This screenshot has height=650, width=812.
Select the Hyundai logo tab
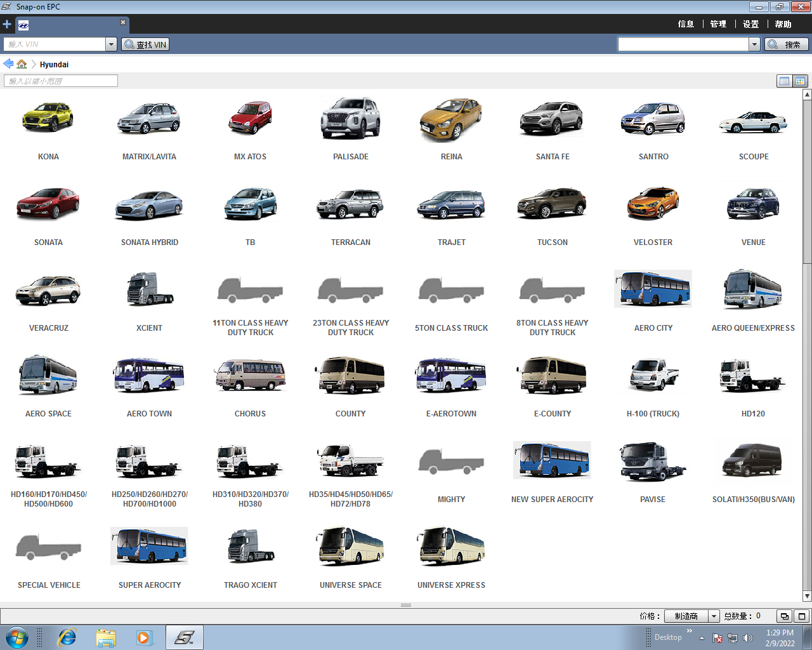pos(23,25)
